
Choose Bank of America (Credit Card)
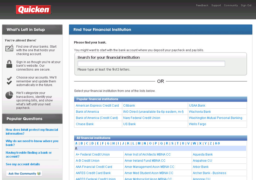97,118
